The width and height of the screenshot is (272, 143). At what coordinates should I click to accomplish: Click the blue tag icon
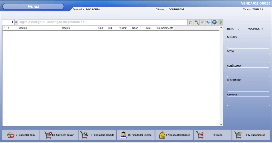(x=208, y=22)
